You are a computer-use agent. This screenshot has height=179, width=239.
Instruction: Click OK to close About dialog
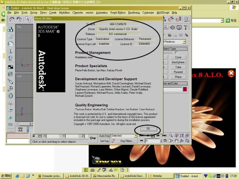[148, 129]
